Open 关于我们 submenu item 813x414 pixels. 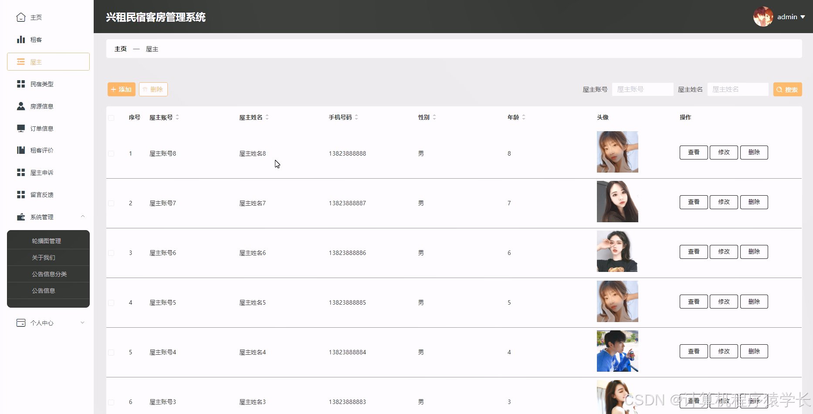point(48,258)
